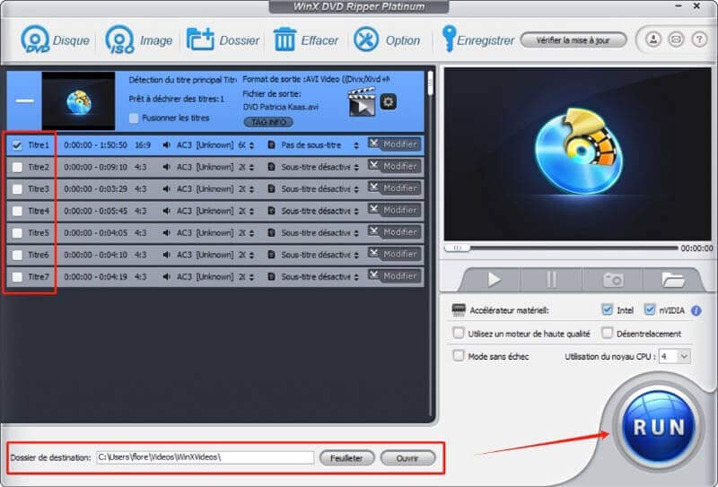This screenshot has width=718, height=487.
Task: Click the speaker icon of Titre2
Action: point(167,167)
